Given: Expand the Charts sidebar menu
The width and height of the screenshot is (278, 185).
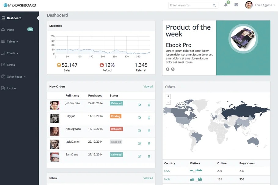Looking at the screenshot, I should (13, 53).
